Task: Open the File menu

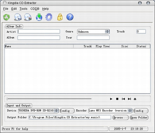Action: (6, 9)
